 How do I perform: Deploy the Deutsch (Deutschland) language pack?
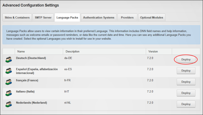186,59
